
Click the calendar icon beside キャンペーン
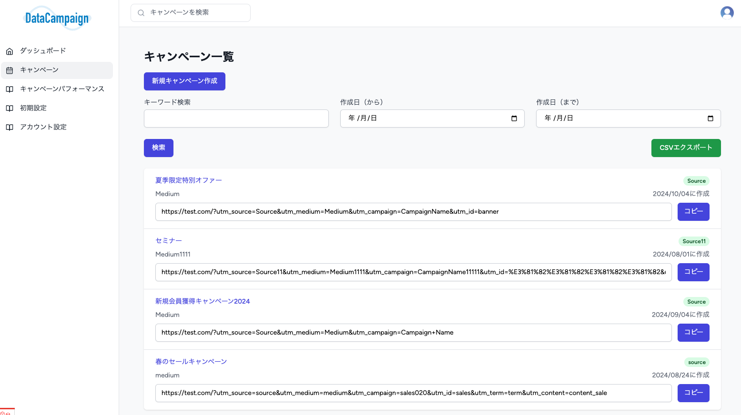tap(10, 70)
